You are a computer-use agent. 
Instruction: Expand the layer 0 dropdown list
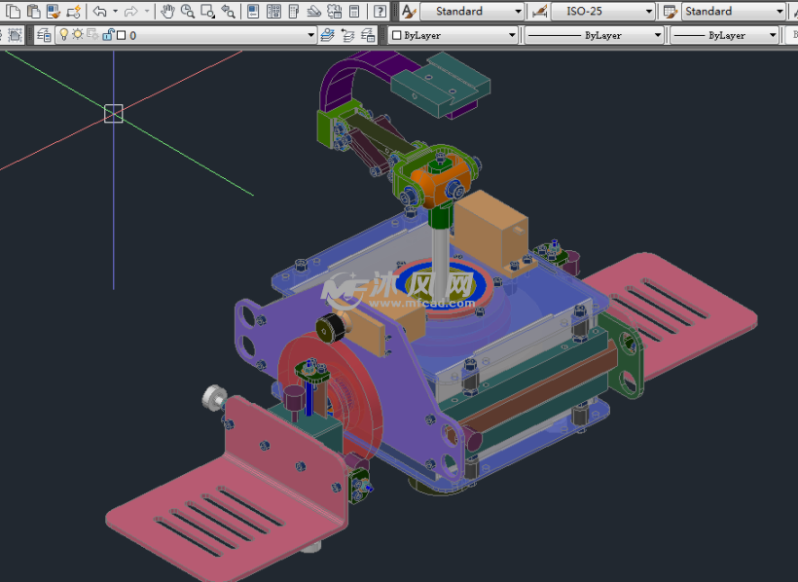pos(311,35)
